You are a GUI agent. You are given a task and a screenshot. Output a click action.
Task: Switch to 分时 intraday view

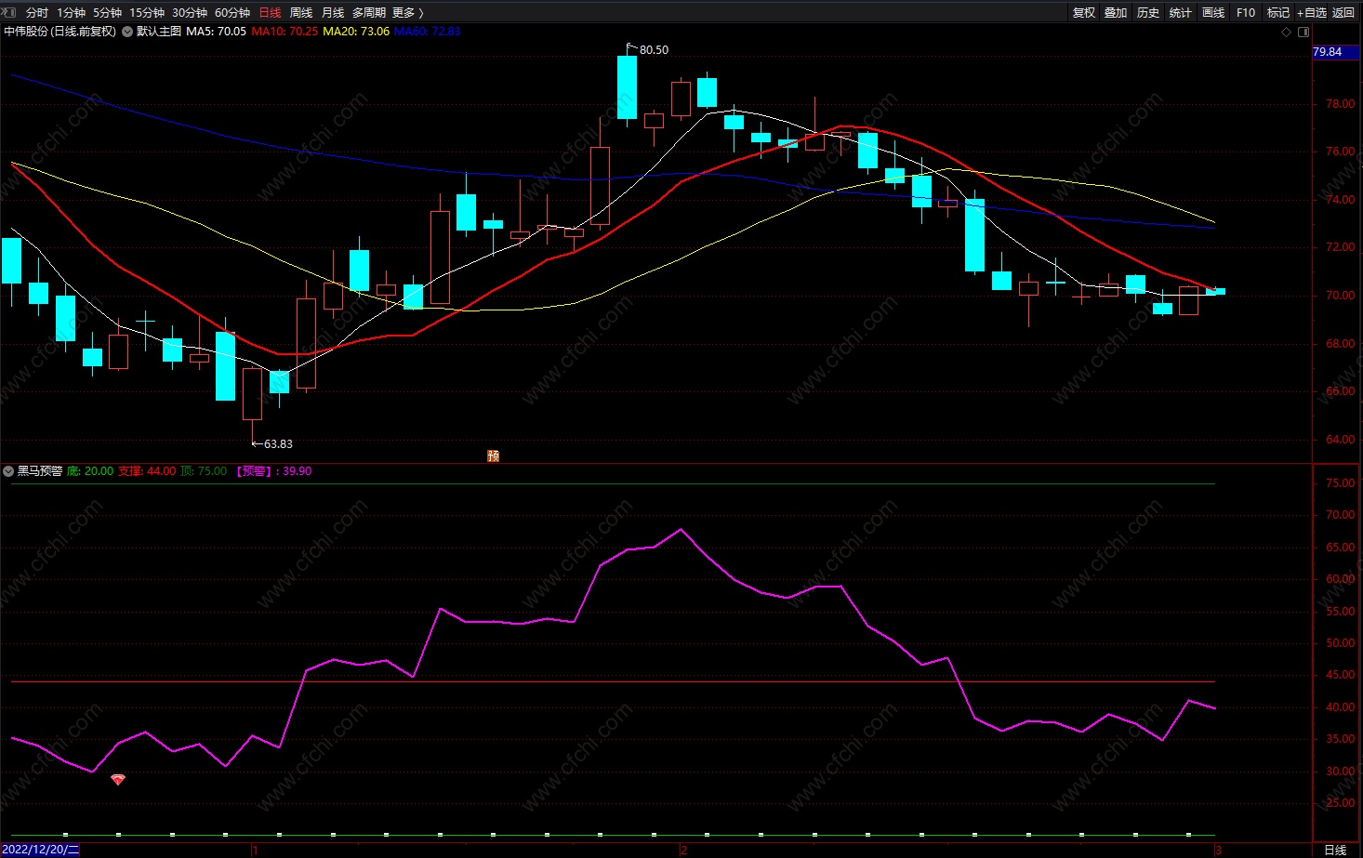pyautogui.click(x=37, y=12)
